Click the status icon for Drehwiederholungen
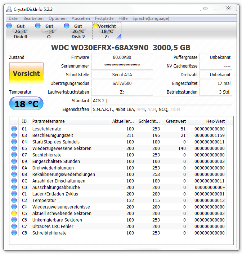The width and height of the screenshot is (242, 254). point(14,168)
